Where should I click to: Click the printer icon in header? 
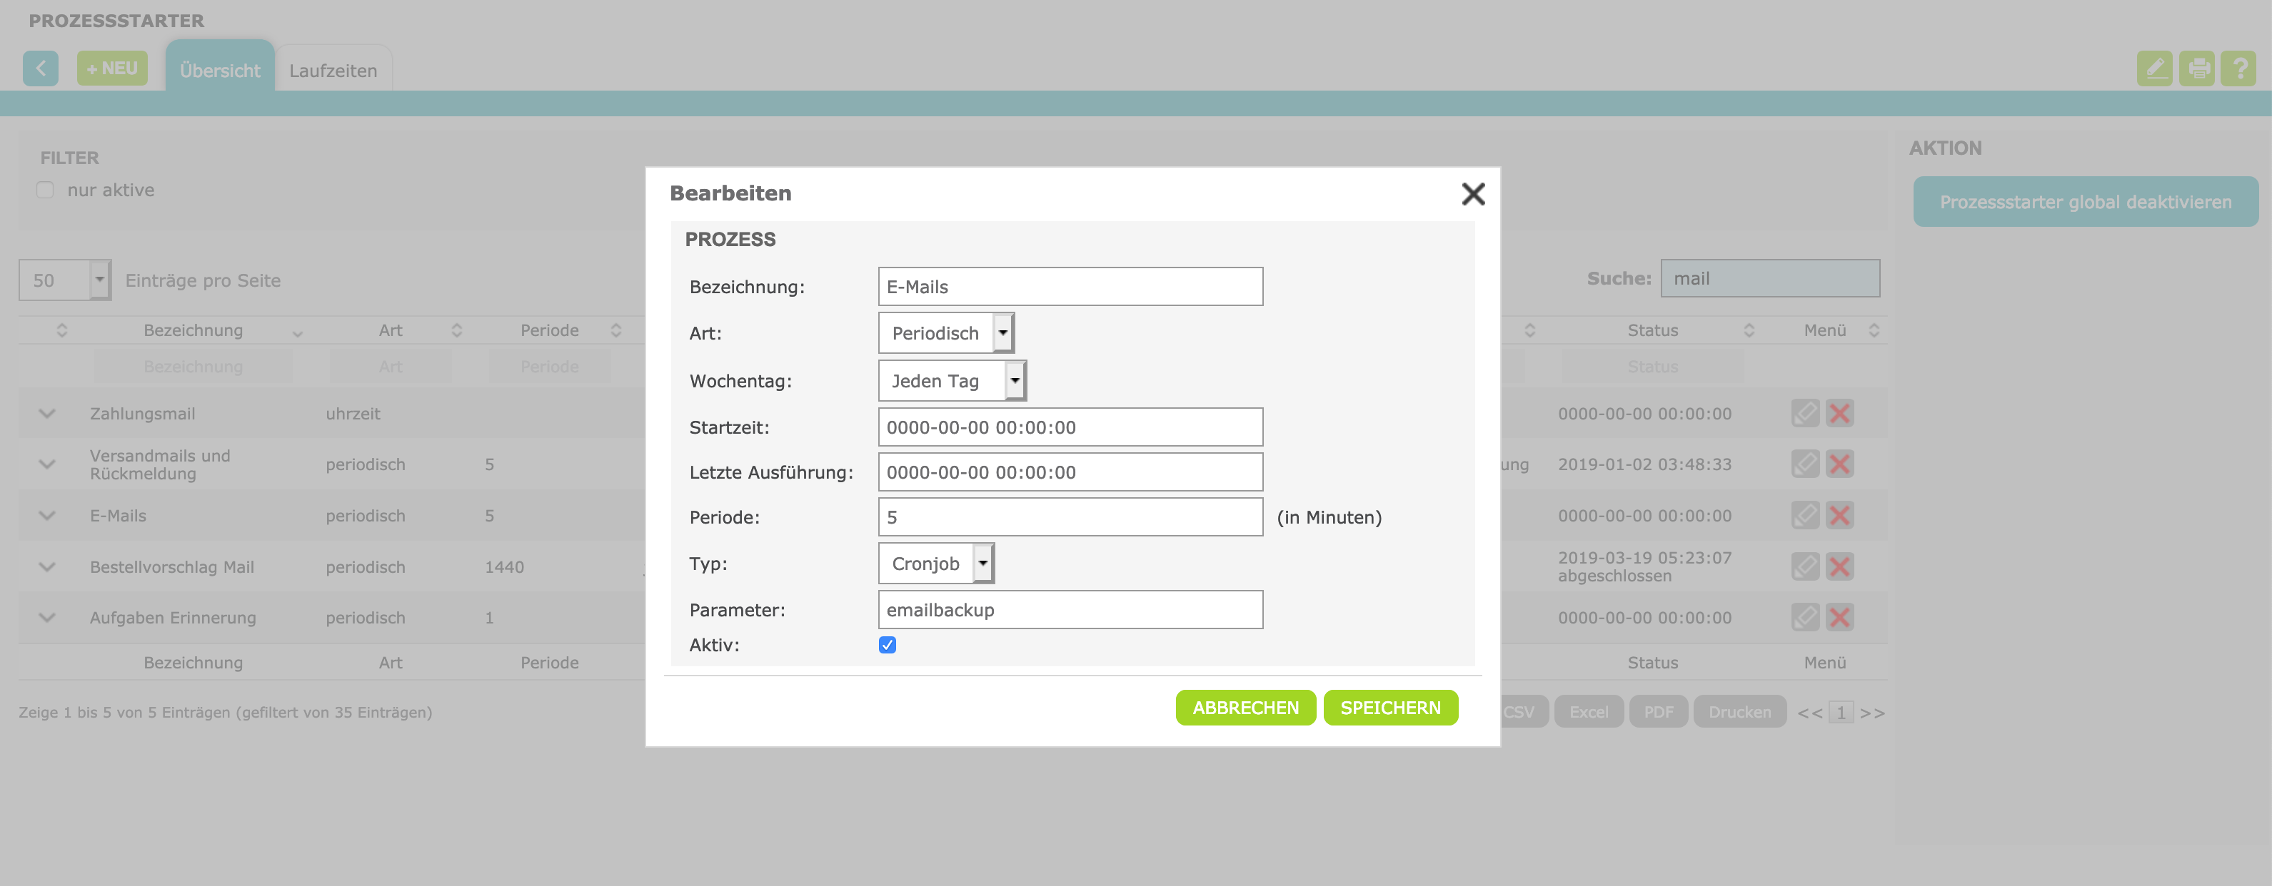click(2196, 68)
